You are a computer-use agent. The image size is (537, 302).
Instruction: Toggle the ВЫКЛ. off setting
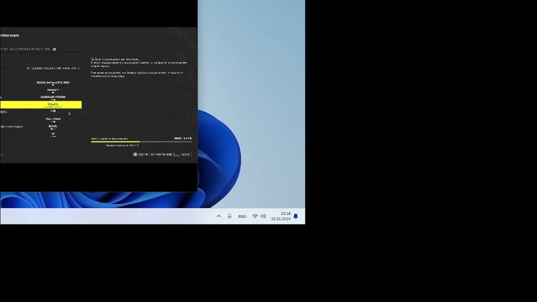coord(53,126)
